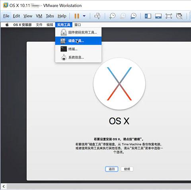Click the Apple menu icon
This screenshot has width=191, height=190.
(x=7, y=25)
